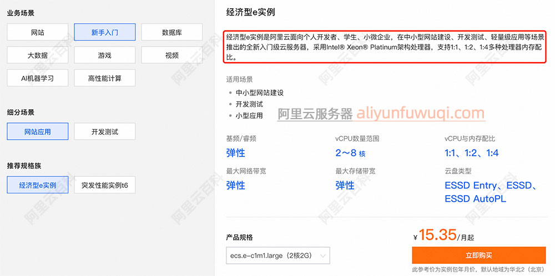The image size is (555, 276).
Task: Switch to 开发测试 sub-scenario
Action: point(105,131)
